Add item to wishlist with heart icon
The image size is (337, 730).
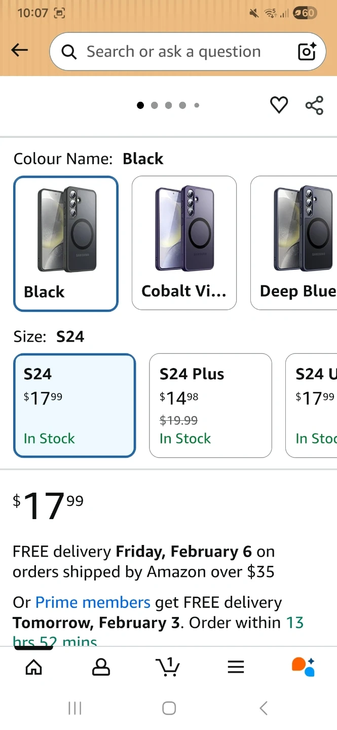[279, 105]
